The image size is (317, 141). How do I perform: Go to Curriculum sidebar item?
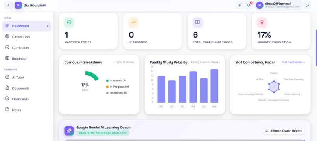(27, 48)
